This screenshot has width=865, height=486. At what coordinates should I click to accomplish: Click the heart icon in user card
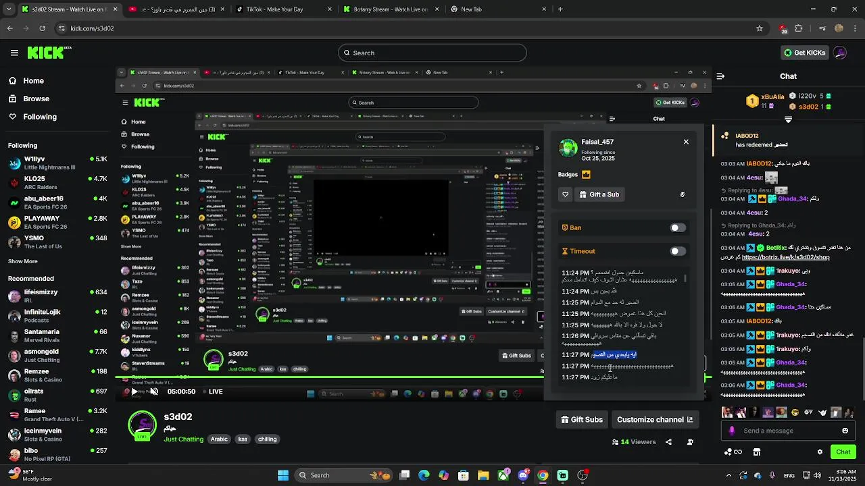566,194
